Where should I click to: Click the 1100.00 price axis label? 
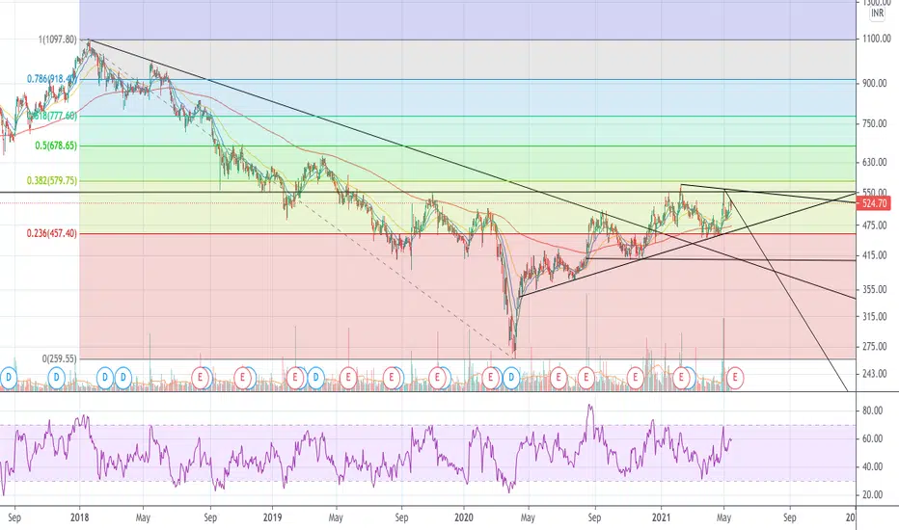point(875,39)
